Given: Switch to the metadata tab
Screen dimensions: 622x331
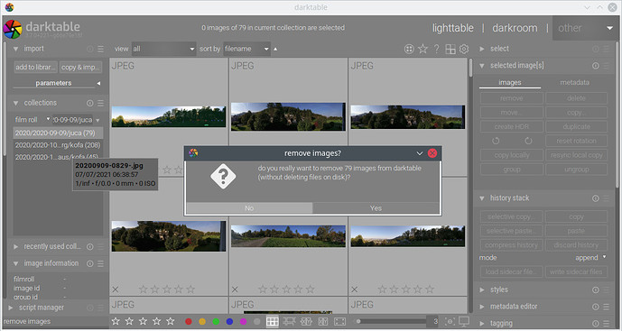Looking at the screenshot, I should [574, 82].
